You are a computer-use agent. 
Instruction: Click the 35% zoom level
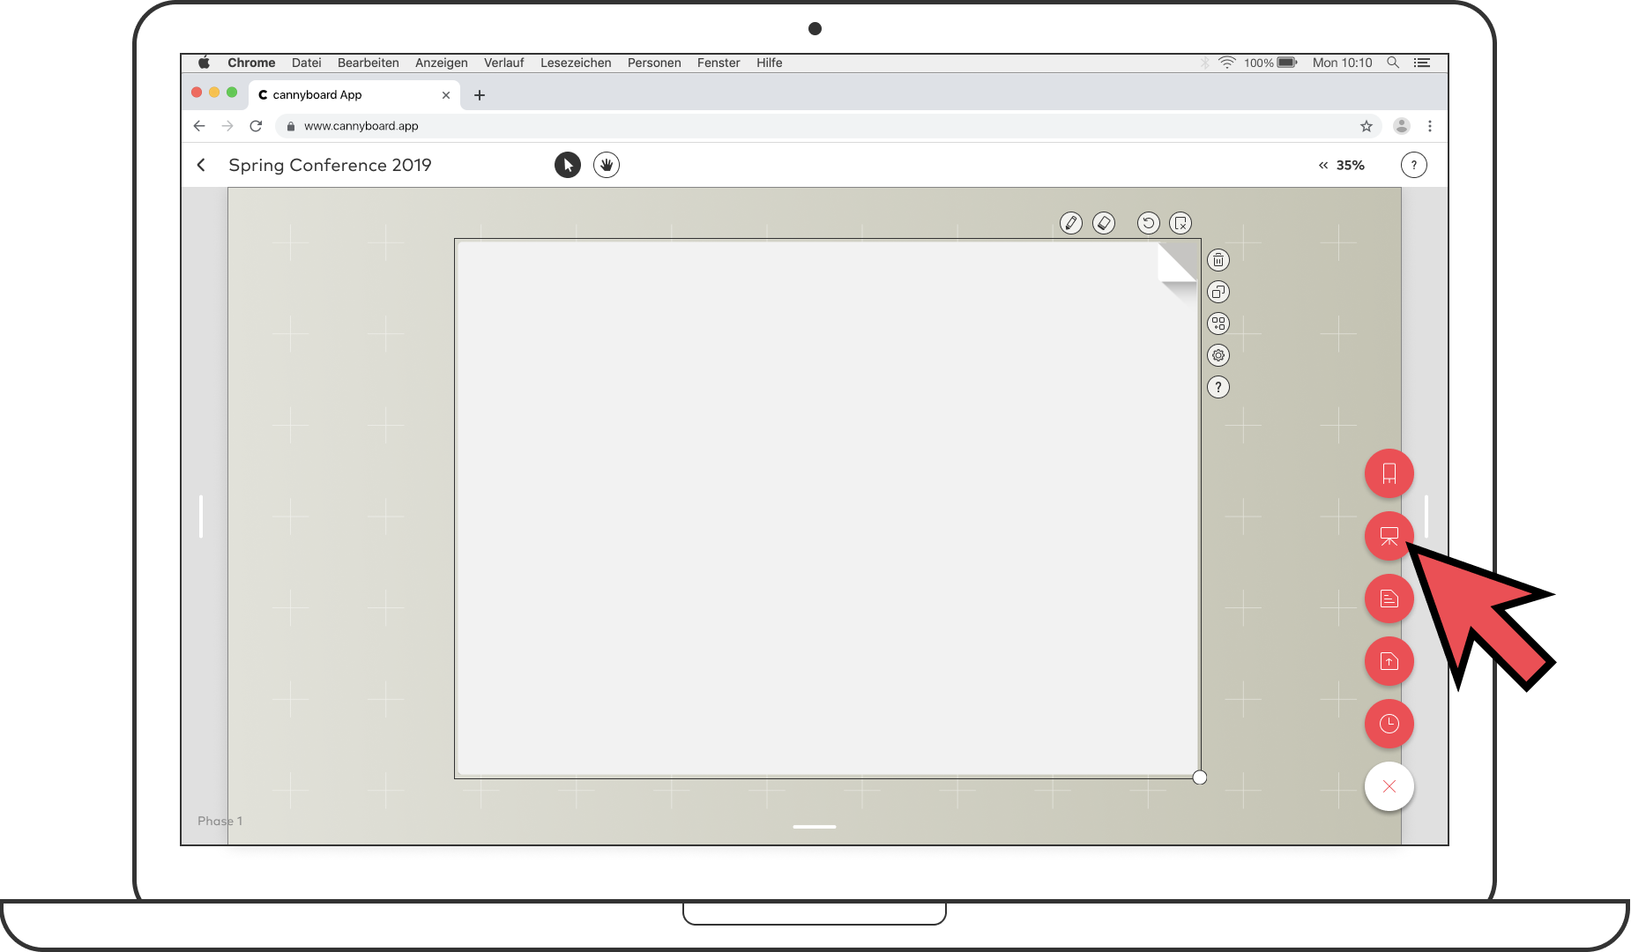(x=1351, y=165)
